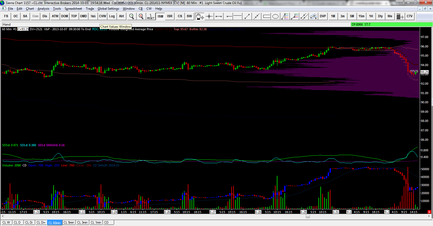Switch chart to 1M timeframe button

(x=333, y=16)
